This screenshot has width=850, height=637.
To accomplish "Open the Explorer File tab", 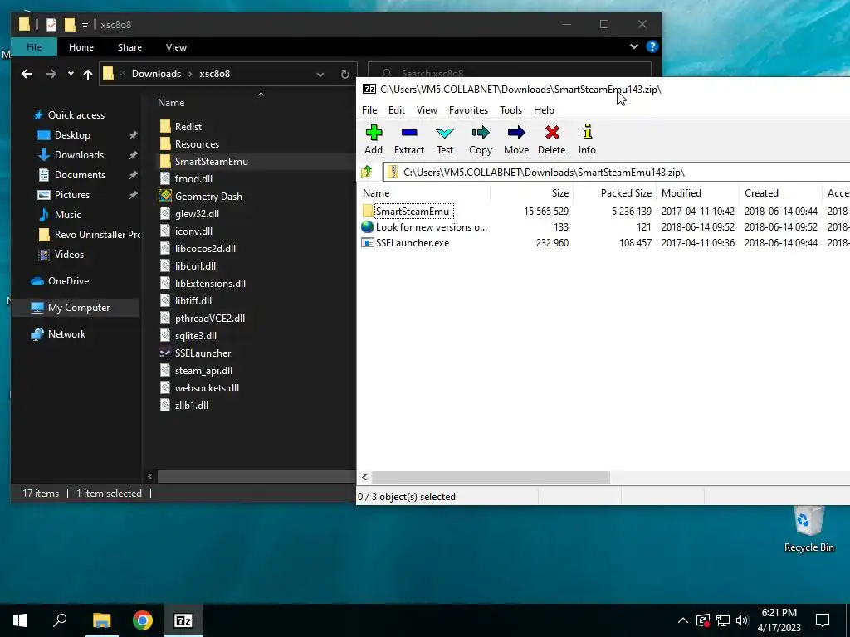I will (33, 47).
